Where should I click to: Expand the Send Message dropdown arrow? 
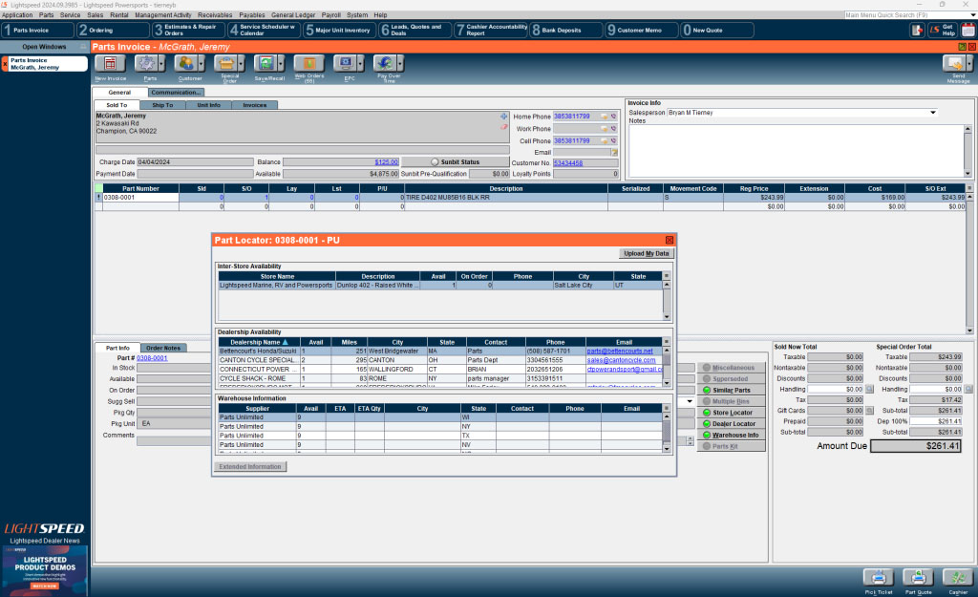[x=970, y=64]
